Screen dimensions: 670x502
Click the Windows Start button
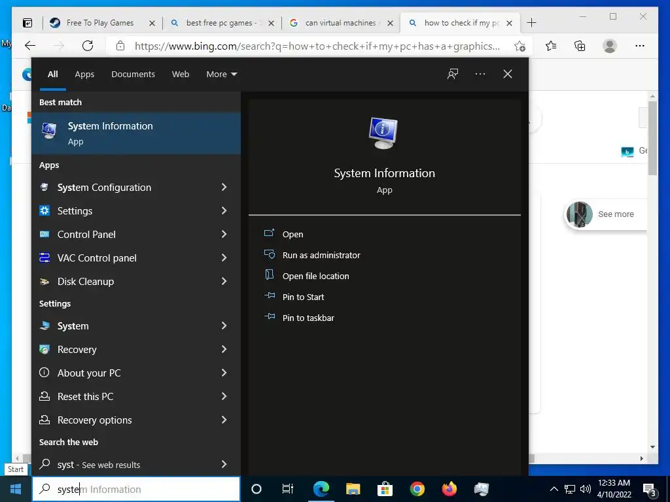(x=16, y=489)
